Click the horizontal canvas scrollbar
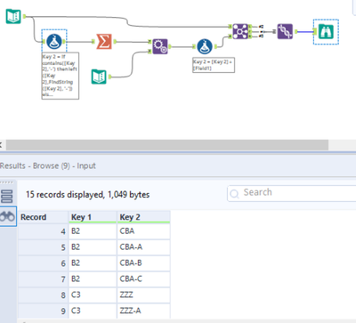 [x=167, y=145]
